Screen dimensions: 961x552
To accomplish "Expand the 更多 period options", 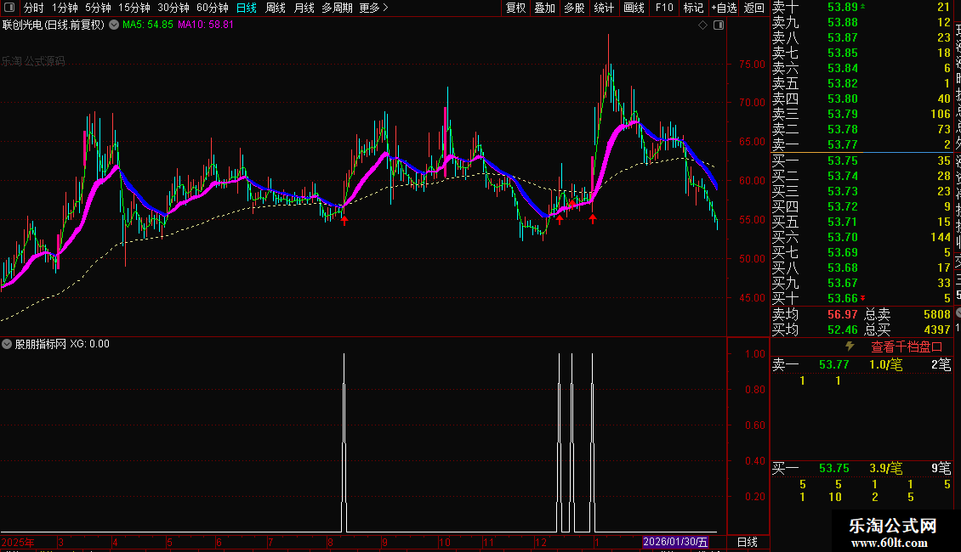I will 373,8.
